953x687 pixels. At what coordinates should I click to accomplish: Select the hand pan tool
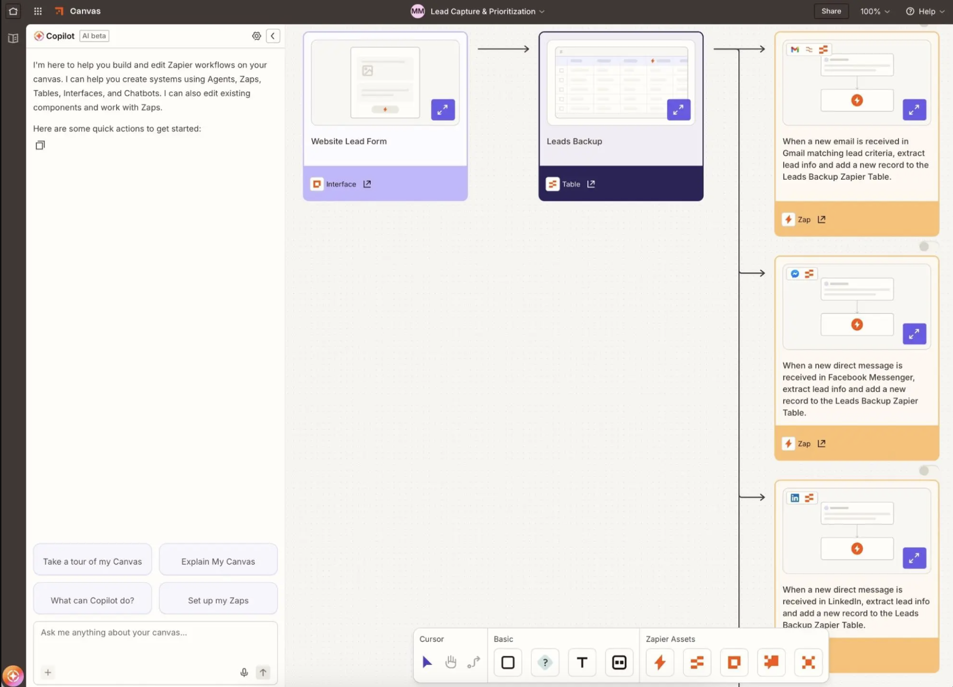(450, 662)
